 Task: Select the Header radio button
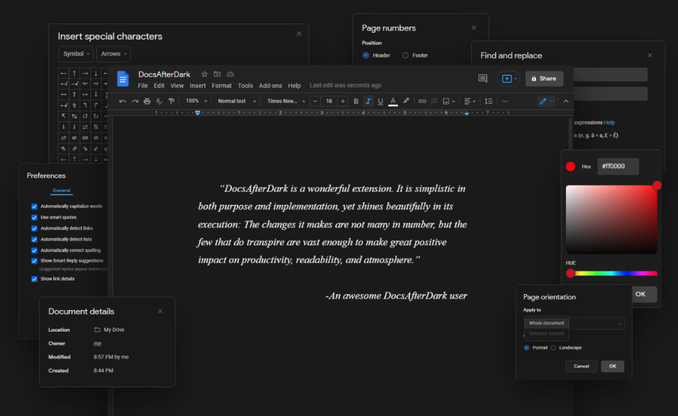[366, 56]
